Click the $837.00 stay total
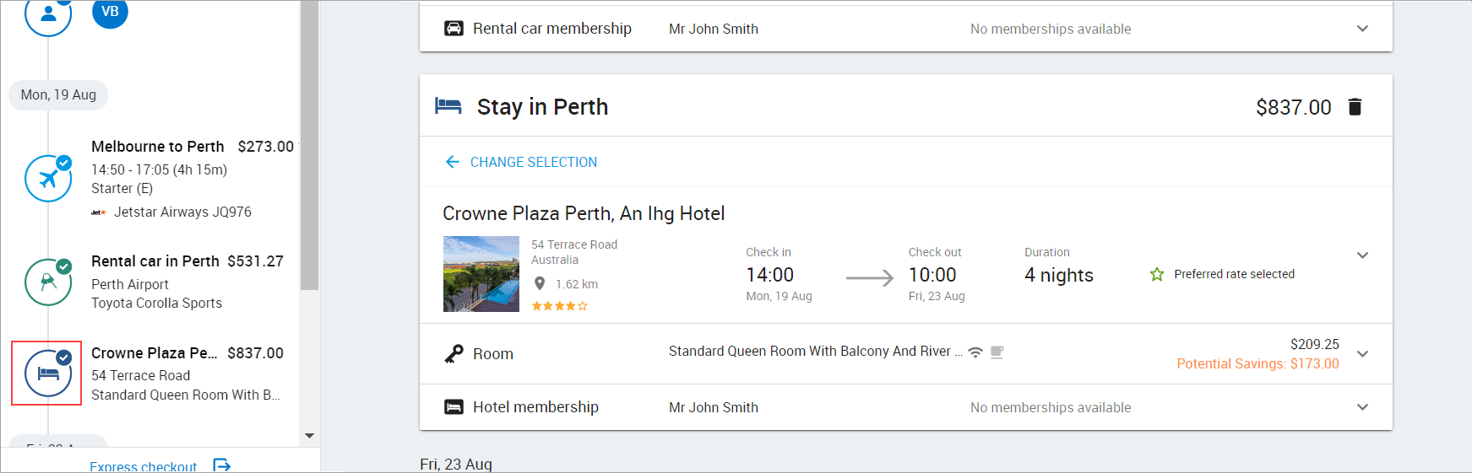1472x473 pixels. (1293, 107)
